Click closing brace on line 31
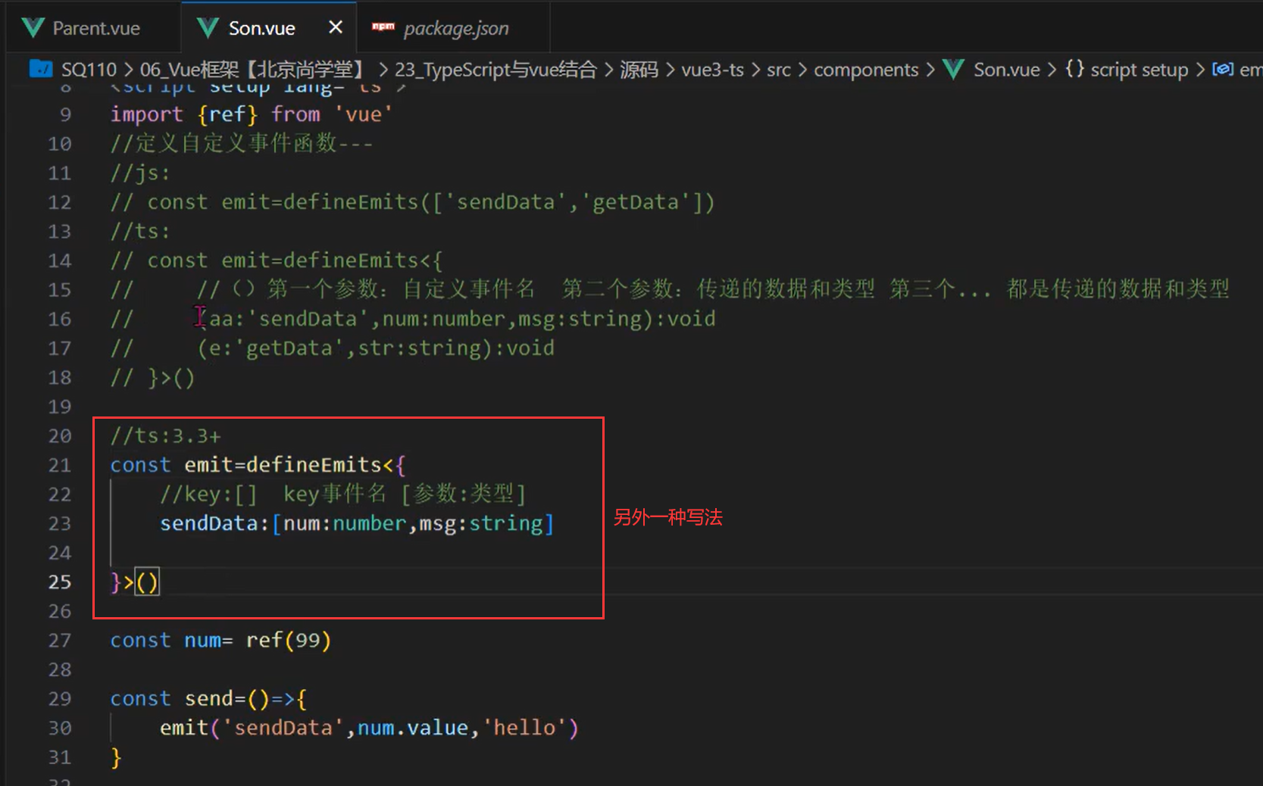This screenshot has height=786, width=1263. pos(116,757)
